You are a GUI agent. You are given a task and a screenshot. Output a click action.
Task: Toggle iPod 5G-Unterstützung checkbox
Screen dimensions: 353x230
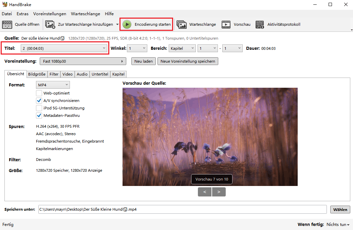point(39,108)
